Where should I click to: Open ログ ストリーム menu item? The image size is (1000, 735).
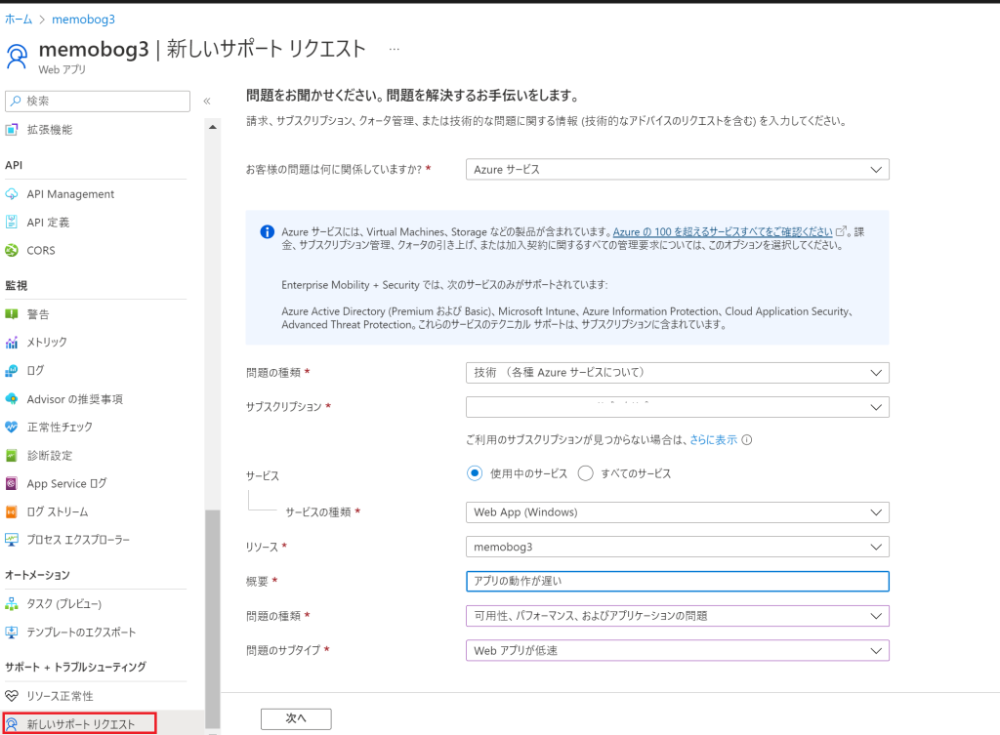(58, 511)
